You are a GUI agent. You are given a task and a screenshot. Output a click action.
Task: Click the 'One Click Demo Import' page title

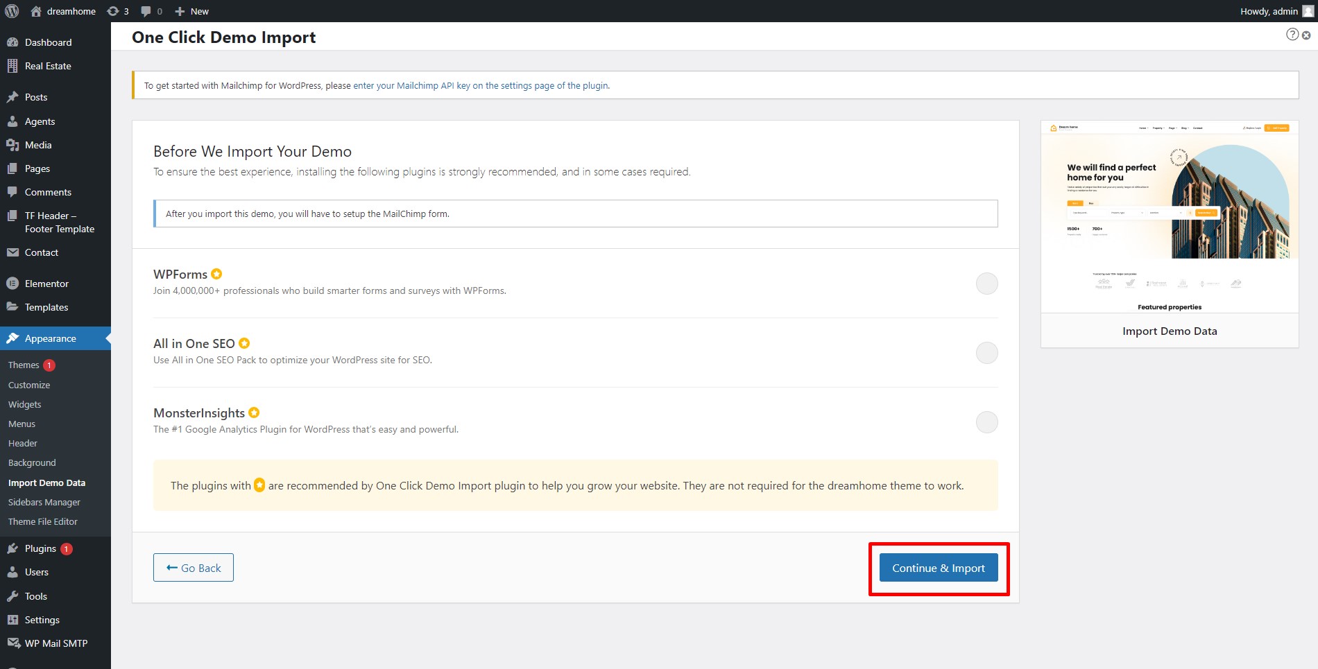[223, 37]
